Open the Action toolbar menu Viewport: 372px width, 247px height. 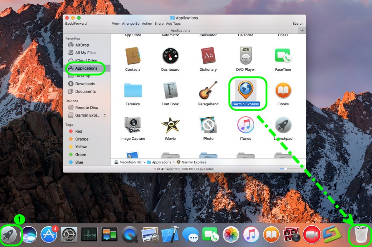click(147, 24)
